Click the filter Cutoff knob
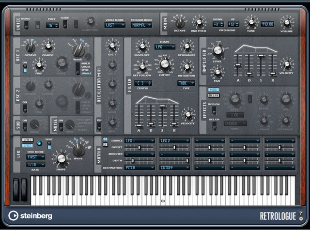The height and width of the screenshot is (230, 310). pyautogui.click(x=165, y=63)
